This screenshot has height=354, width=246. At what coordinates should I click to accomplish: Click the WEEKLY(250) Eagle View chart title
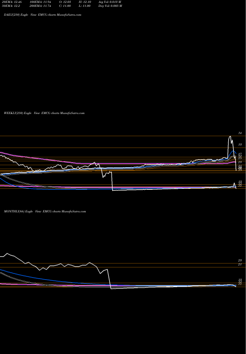tap(44, 113)
